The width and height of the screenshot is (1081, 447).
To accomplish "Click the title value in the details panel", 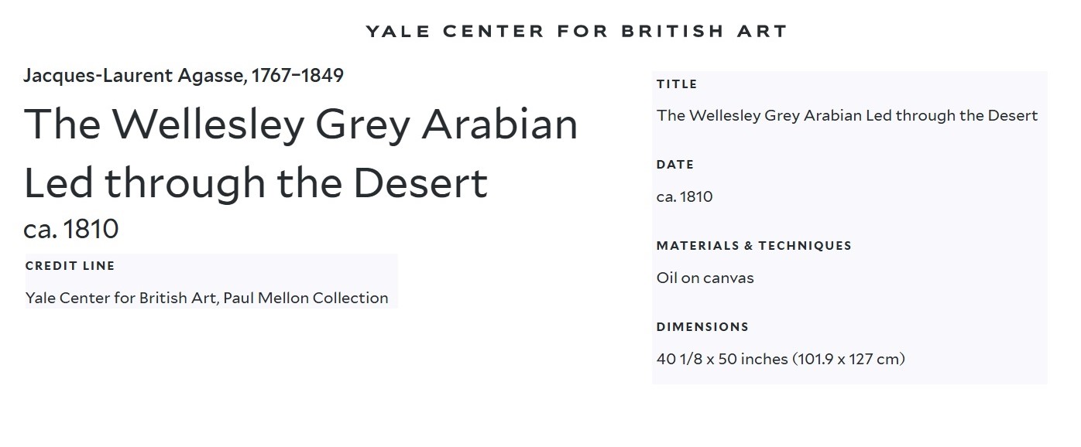I will (846, 116).
